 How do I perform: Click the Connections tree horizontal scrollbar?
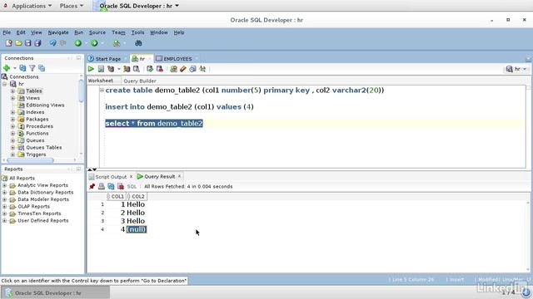[30, 160]
